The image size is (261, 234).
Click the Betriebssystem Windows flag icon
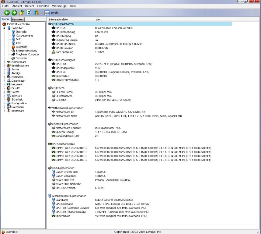pos(9,66)
